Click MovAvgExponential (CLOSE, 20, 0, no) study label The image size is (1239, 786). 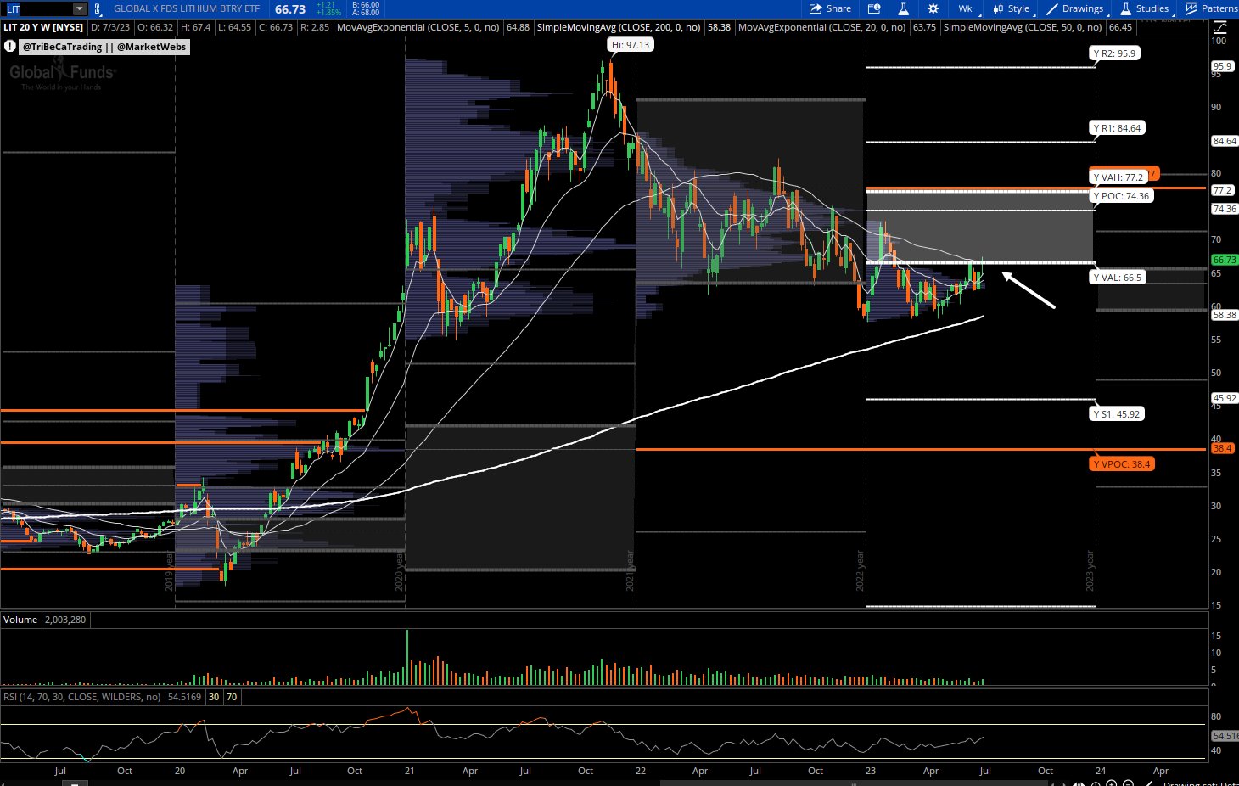(822, 27)
